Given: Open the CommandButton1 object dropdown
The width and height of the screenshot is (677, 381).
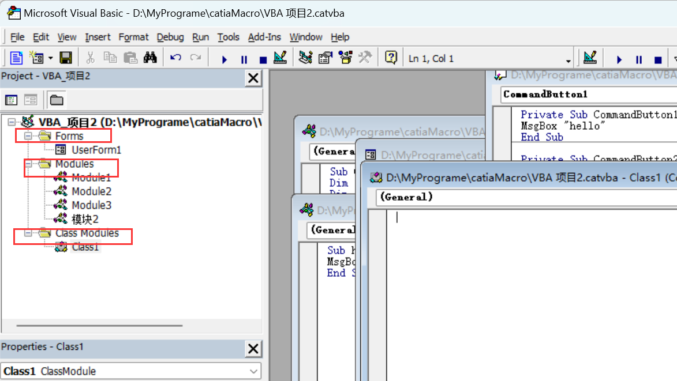Looking at the screenshot, I should coord(589,95).
